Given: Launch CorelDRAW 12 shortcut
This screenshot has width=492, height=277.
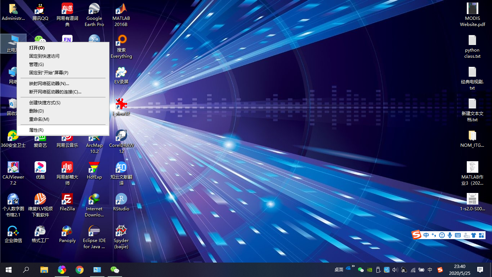Looking at the screenshot, I should click(x=121, y=142).
